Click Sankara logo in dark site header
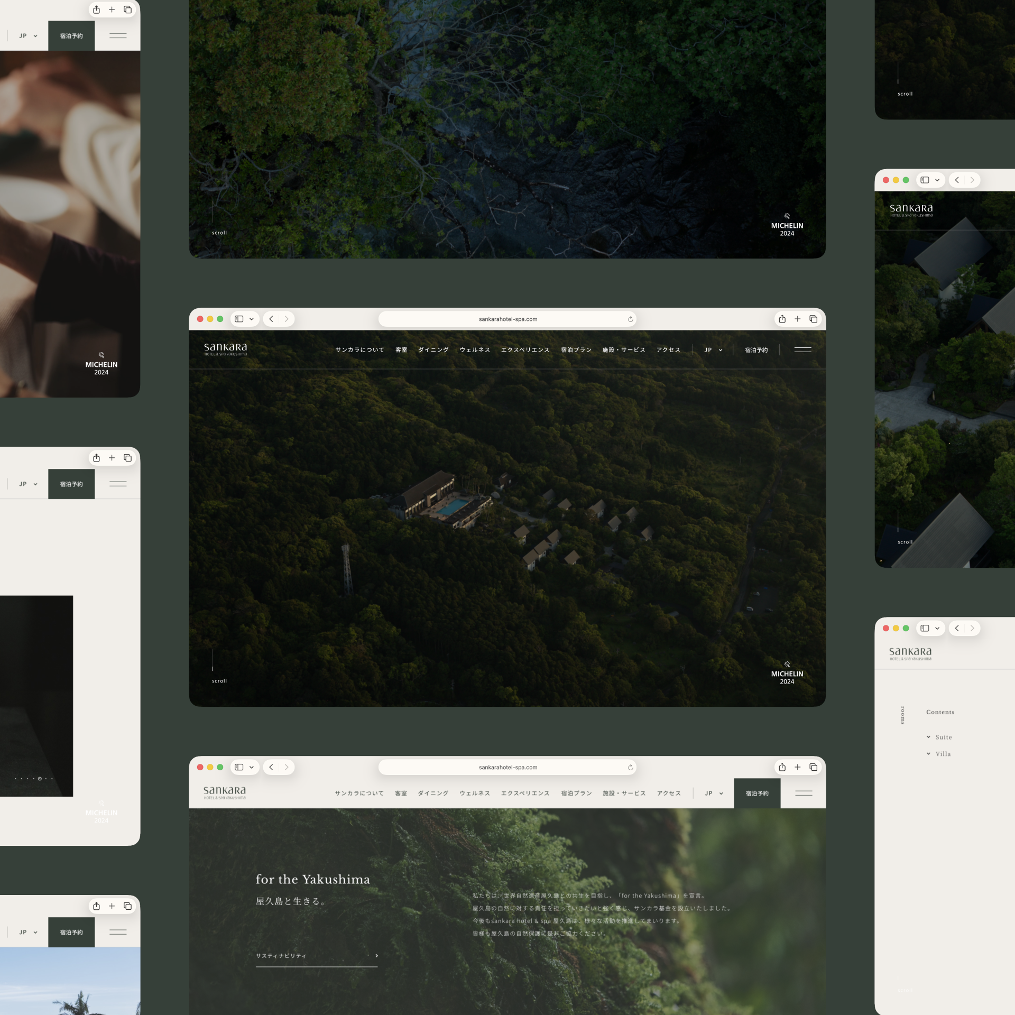 (x=225, y=349)
